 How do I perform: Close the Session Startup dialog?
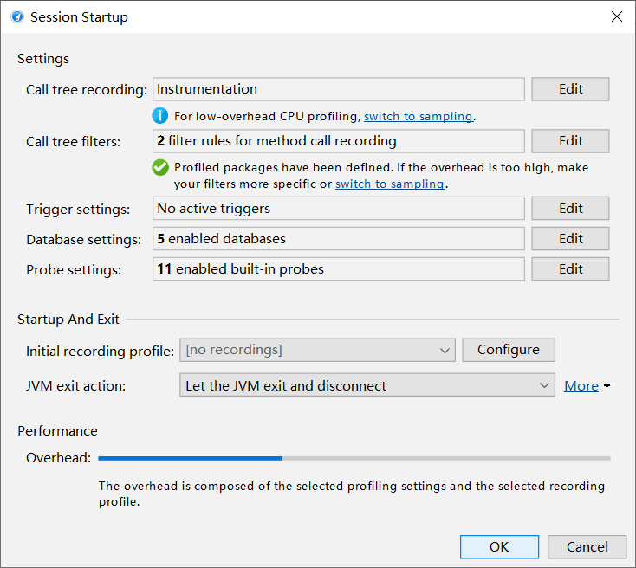click(617, 17)
